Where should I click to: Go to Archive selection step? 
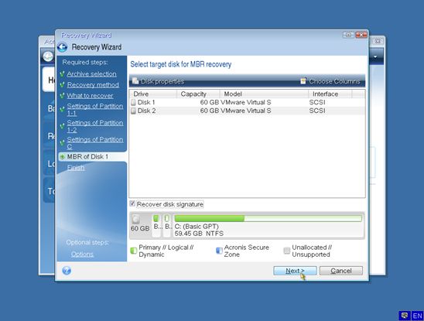click(x=91, y=73)
